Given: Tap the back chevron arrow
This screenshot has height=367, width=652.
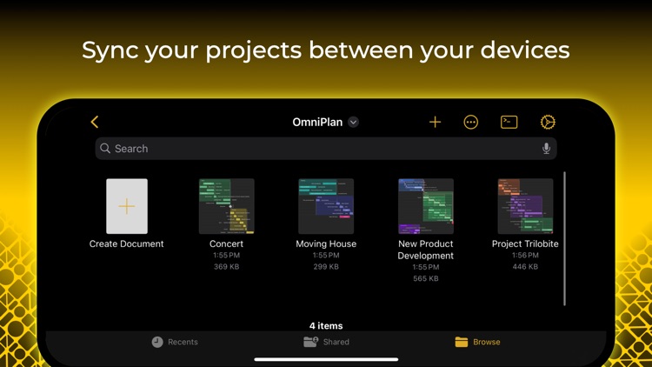Looking at the screenshot, I should coord(95,122).
